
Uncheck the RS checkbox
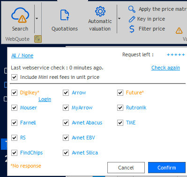click(15, 138)
